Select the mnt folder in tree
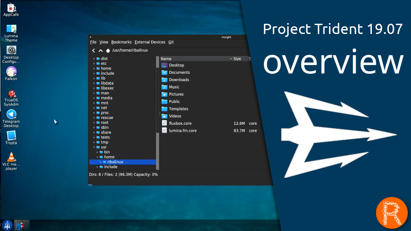This screenshot has height=231, width=411. (105, 103)
